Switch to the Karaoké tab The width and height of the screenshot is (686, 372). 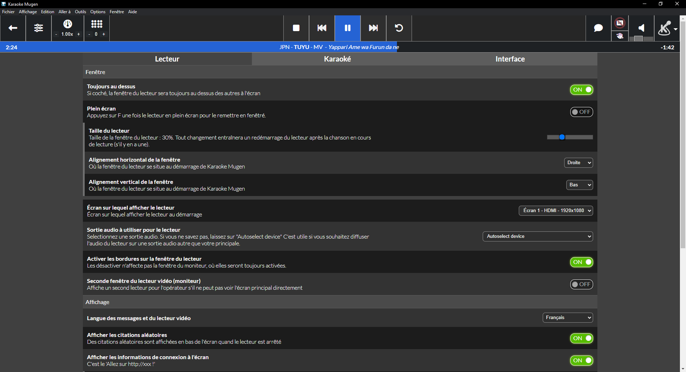click(x=337, y=59)
